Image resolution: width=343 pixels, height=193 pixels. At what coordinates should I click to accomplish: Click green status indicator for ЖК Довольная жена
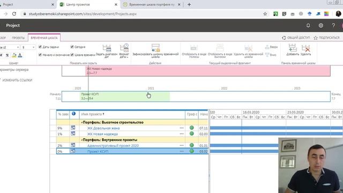tap(192, 128)
